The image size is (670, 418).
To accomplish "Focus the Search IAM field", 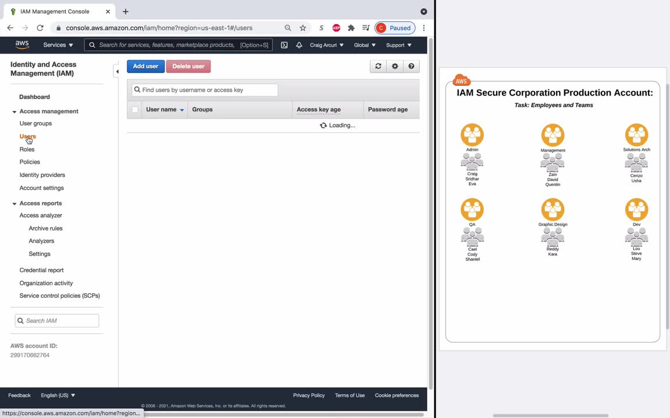I will 57,320.
